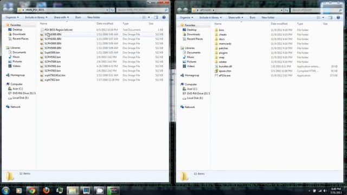
Task: Change view icon in right window toolbar
Action: [318, 17]
